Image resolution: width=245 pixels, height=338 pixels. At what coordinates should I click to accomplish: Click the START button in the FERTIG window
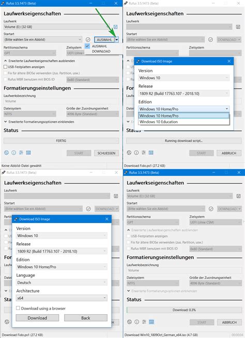(x=79, y=153)
